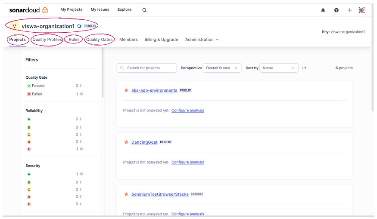Focus the Search for projects field
This screenshot has width=377, height=219.
click(x=146, y=68)
